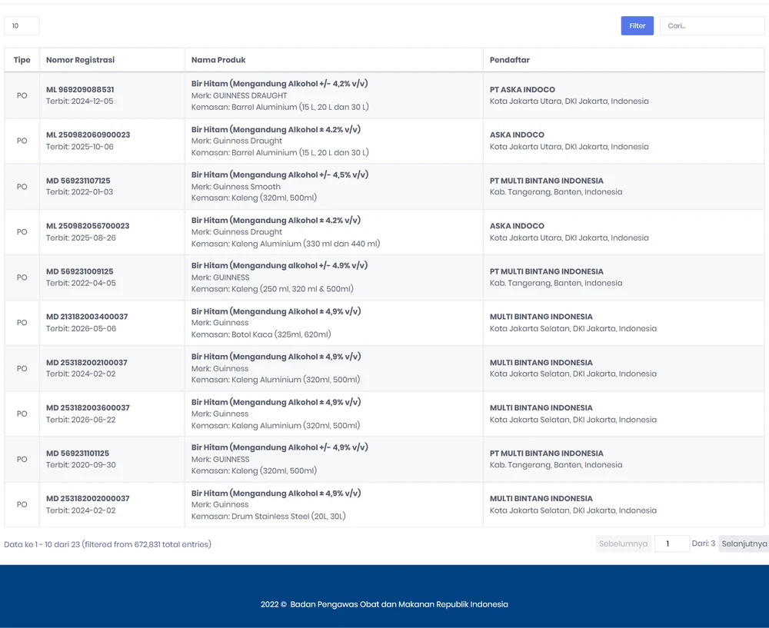Click Merk: Guinness Draught for ML 250982060900023

tap(236, 141)
